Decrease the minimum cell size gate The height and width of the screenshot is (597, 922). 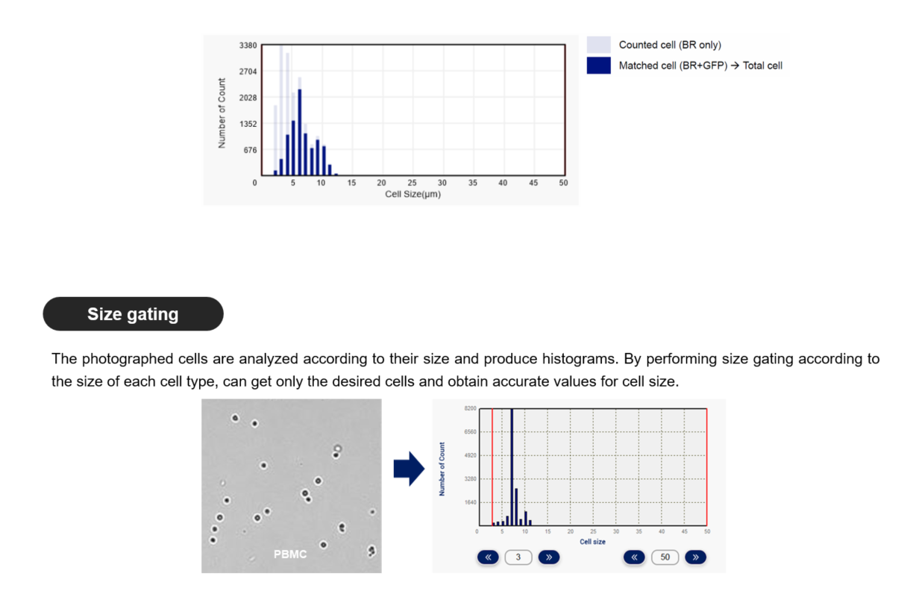[x=488, y=557]
